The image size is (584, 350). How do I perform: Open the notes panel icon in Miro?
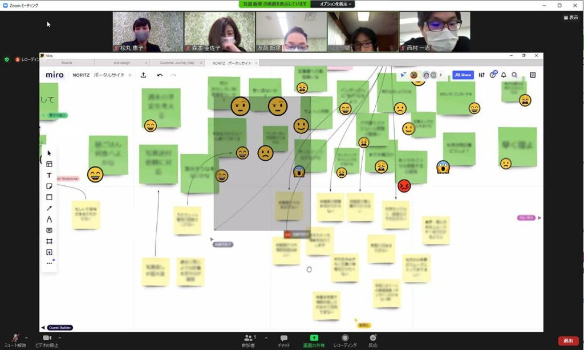coord(533,75)
